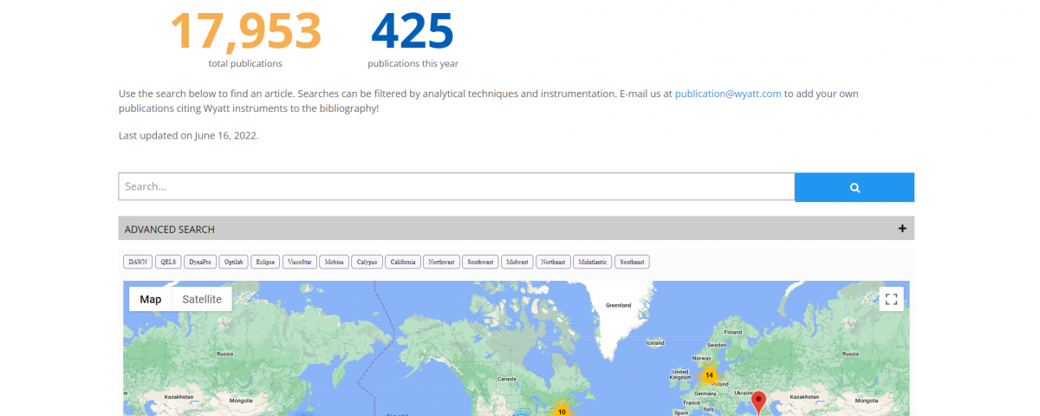Image resolution: width=1040 pixels, height=416 pixels.
Task: Select the Midwest region tag
Action: (517, 262)
